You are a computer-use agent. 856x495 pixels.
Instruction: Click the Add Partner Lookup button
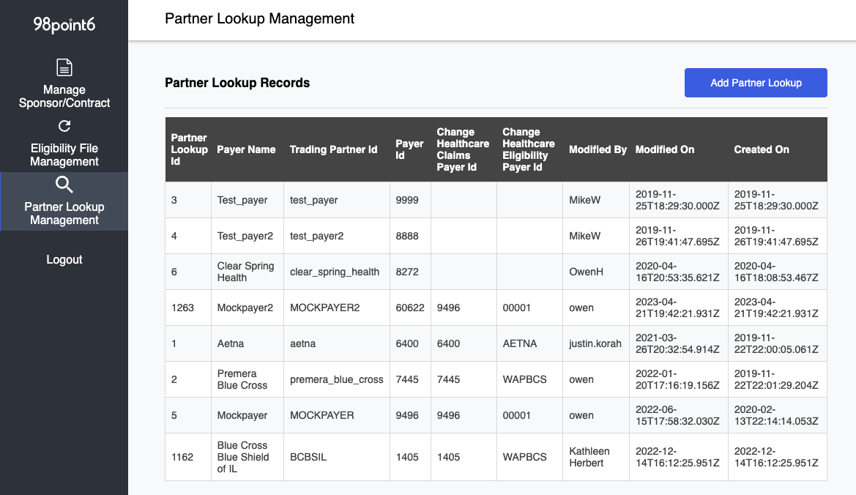[x=756, y=83]
